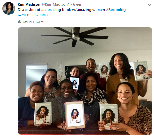Open the @MichelleObama mention

click(33, 15)
